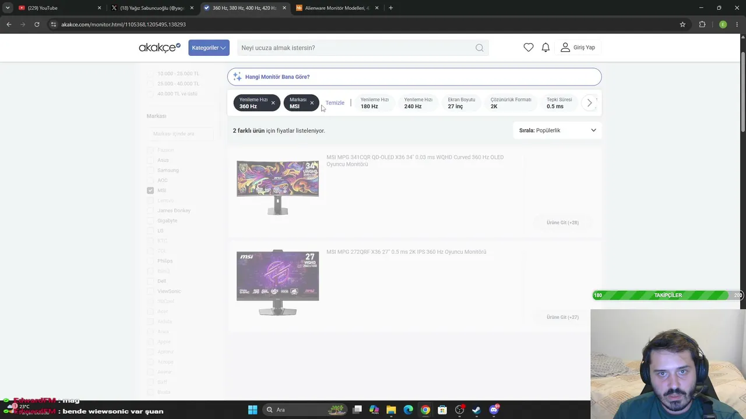Click Giriş Yap to sign in
The width and height of the screenshot is (746, 419).
(578, 48)
